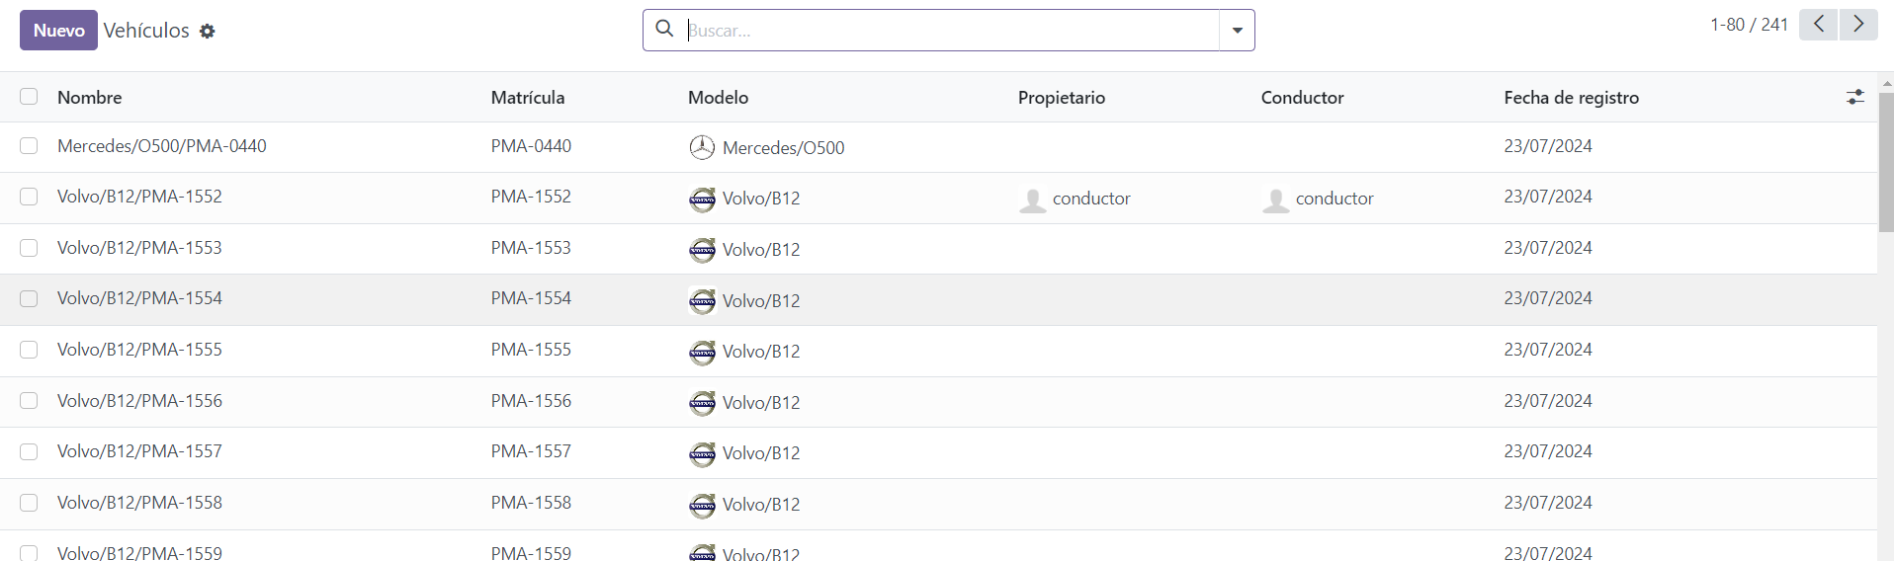This screenshot has width=1894, height=561.
Task: Click the Volvo logo for PMA-1556
Action: [702, 403]
